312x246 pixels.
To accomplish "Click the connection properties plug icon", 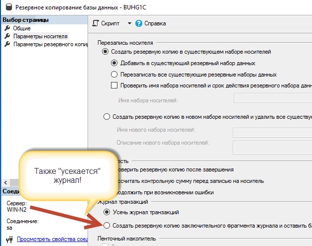I will click(x=9, y=239).
